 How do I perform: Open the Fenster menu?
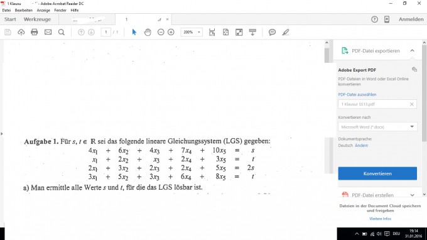click(60, 10)
